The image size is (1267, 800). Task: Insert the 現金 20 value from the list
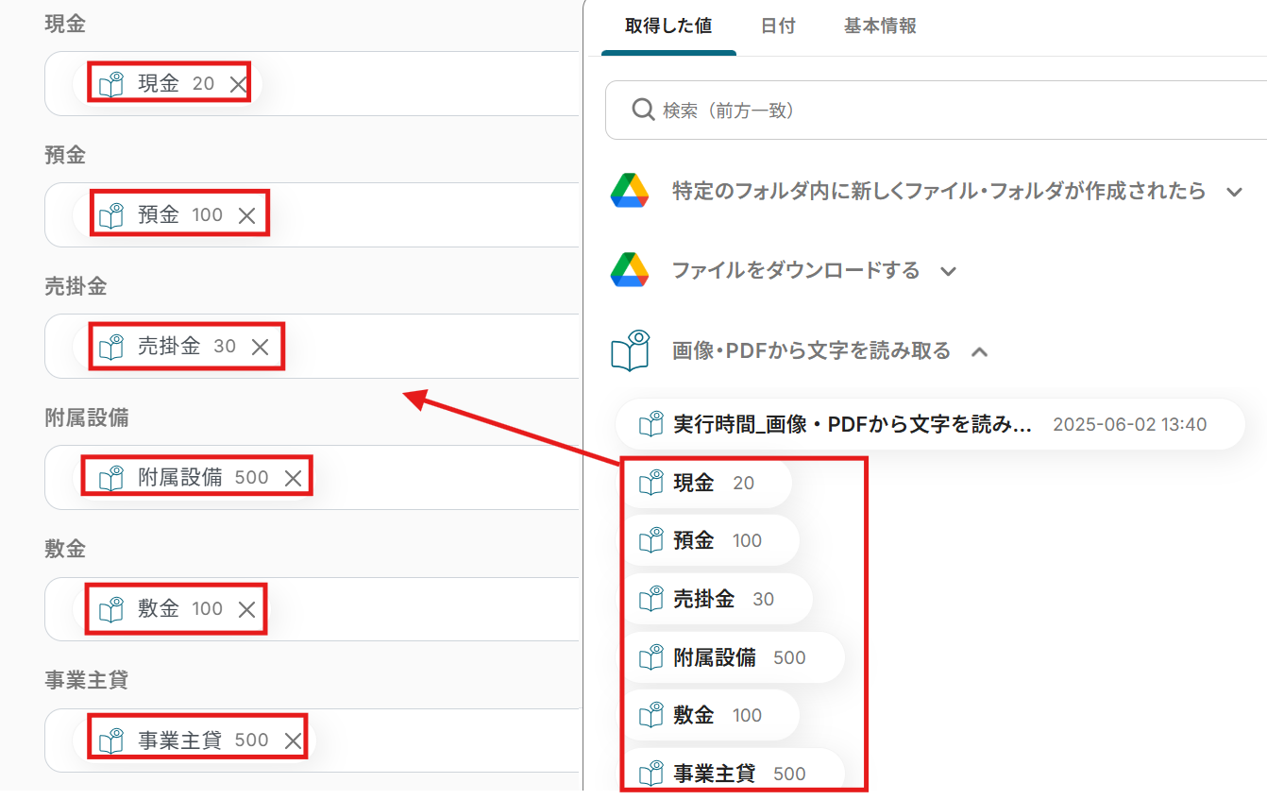705,484
